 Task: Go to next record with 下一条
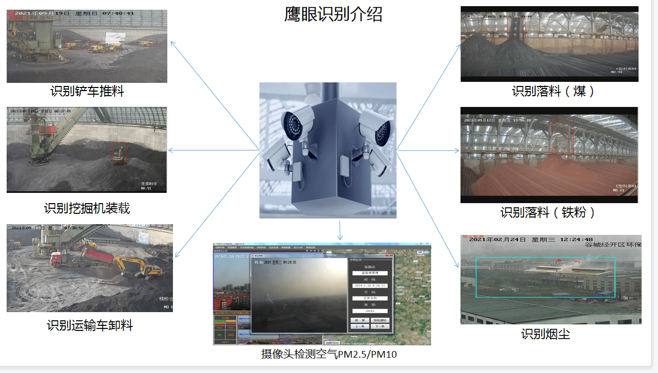coord(380,326)
